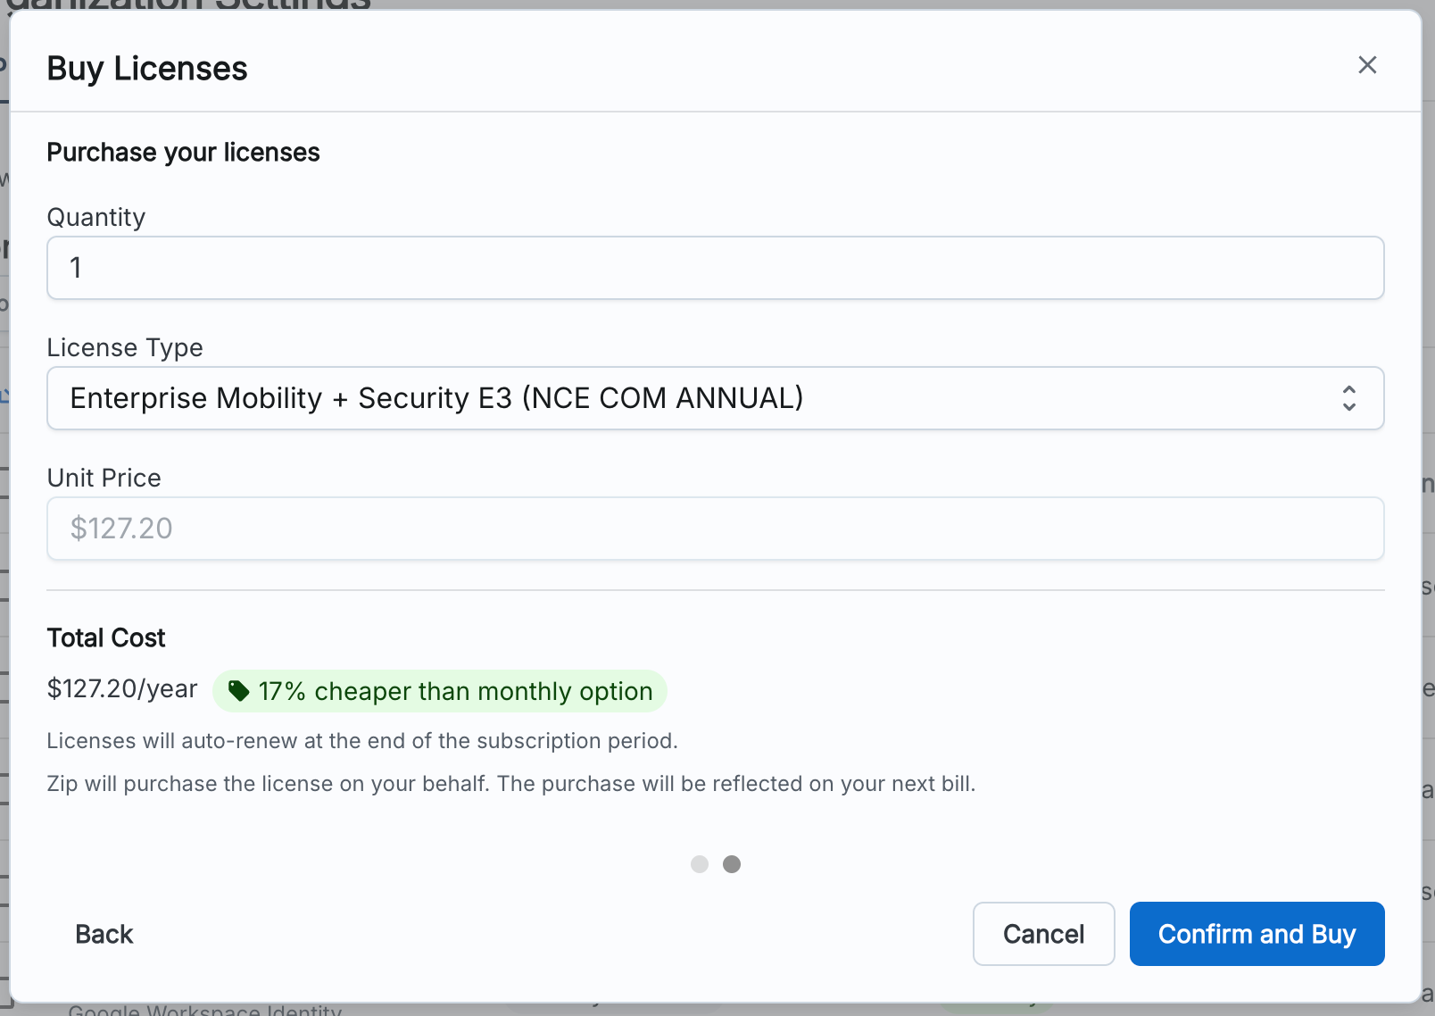Click the auto-renew notice text
1435x1016 pixels.
coord(362,741)
